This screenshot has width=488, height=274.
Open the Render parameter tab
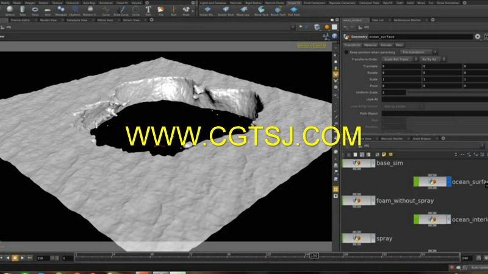pyautogui.click(x=386, y=45)
